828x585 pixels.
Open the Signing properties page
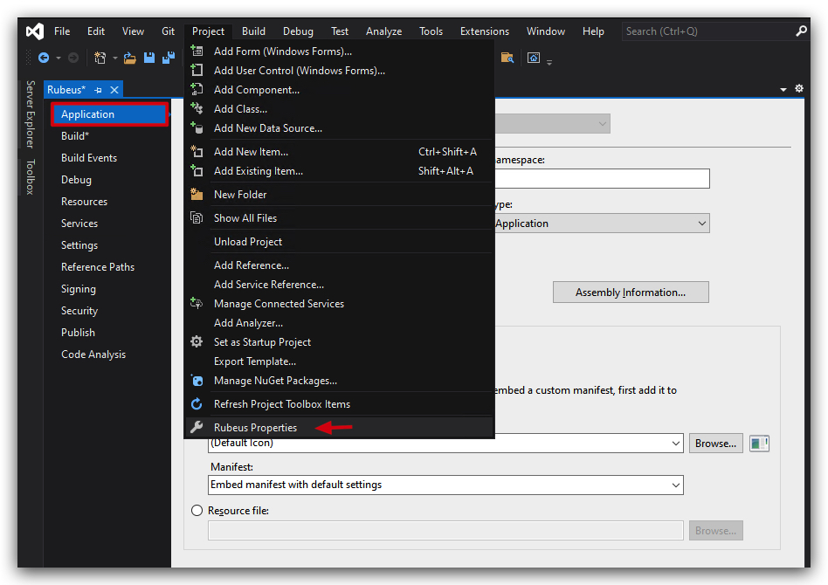(78, 289)
